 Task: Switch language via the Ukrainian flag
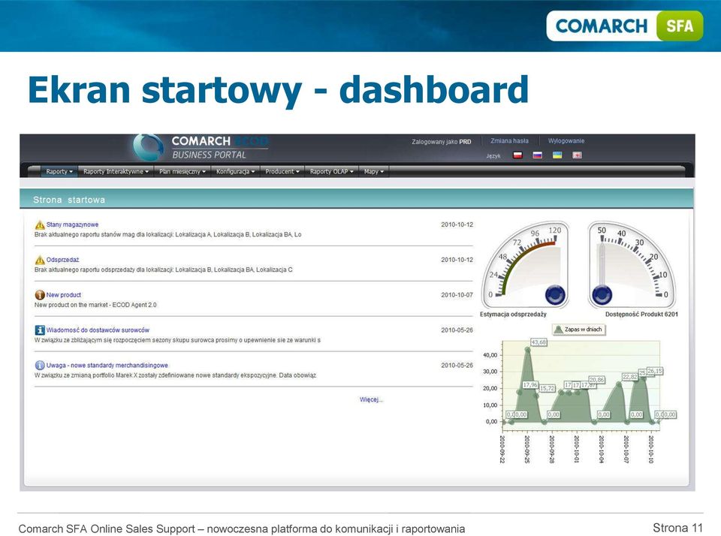pos(557,155)
